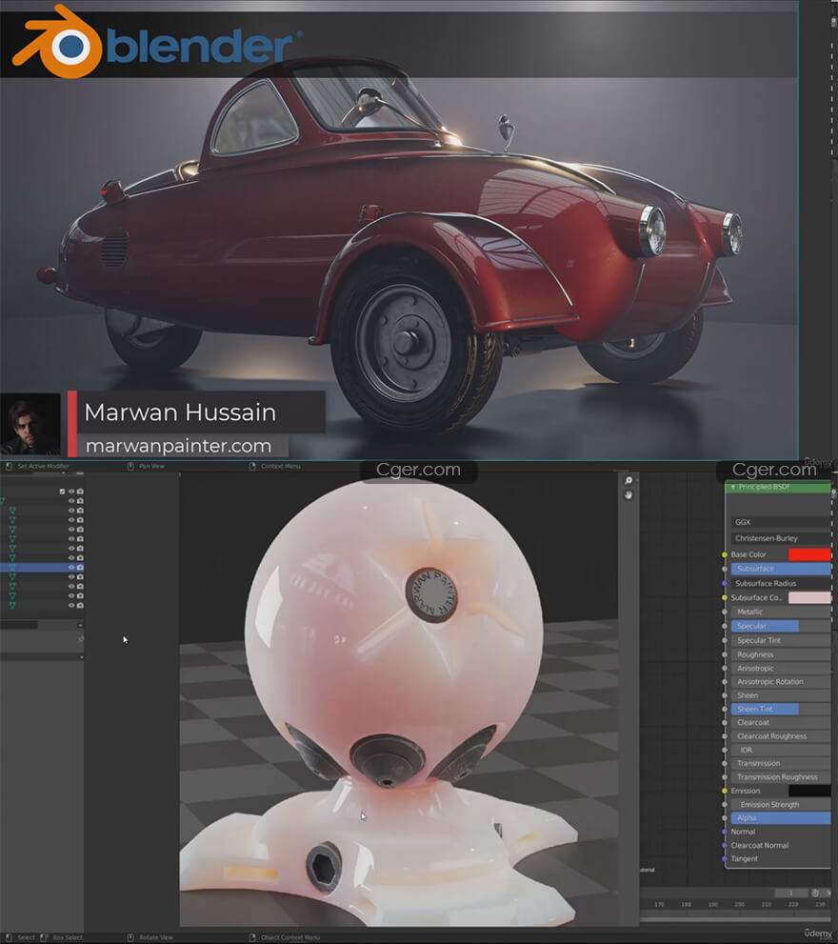Click the Clearcoat Roughness value field
This screenshot has width=838, height=944.
point(781,736)
